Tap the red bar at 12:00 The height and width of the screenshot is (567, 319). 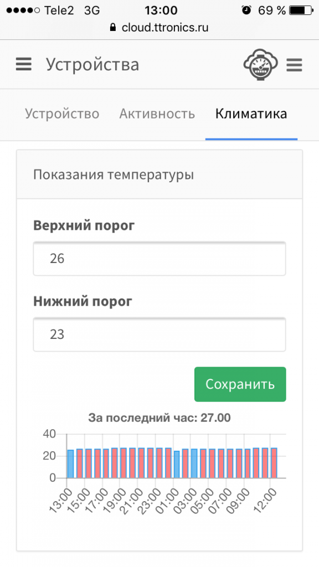click(274, 463)
